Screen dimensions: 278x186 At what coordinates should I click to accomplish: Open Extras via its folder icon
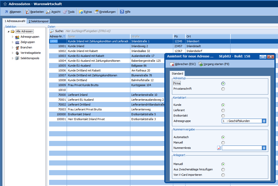pyautogui.click(x=81, y=12)
